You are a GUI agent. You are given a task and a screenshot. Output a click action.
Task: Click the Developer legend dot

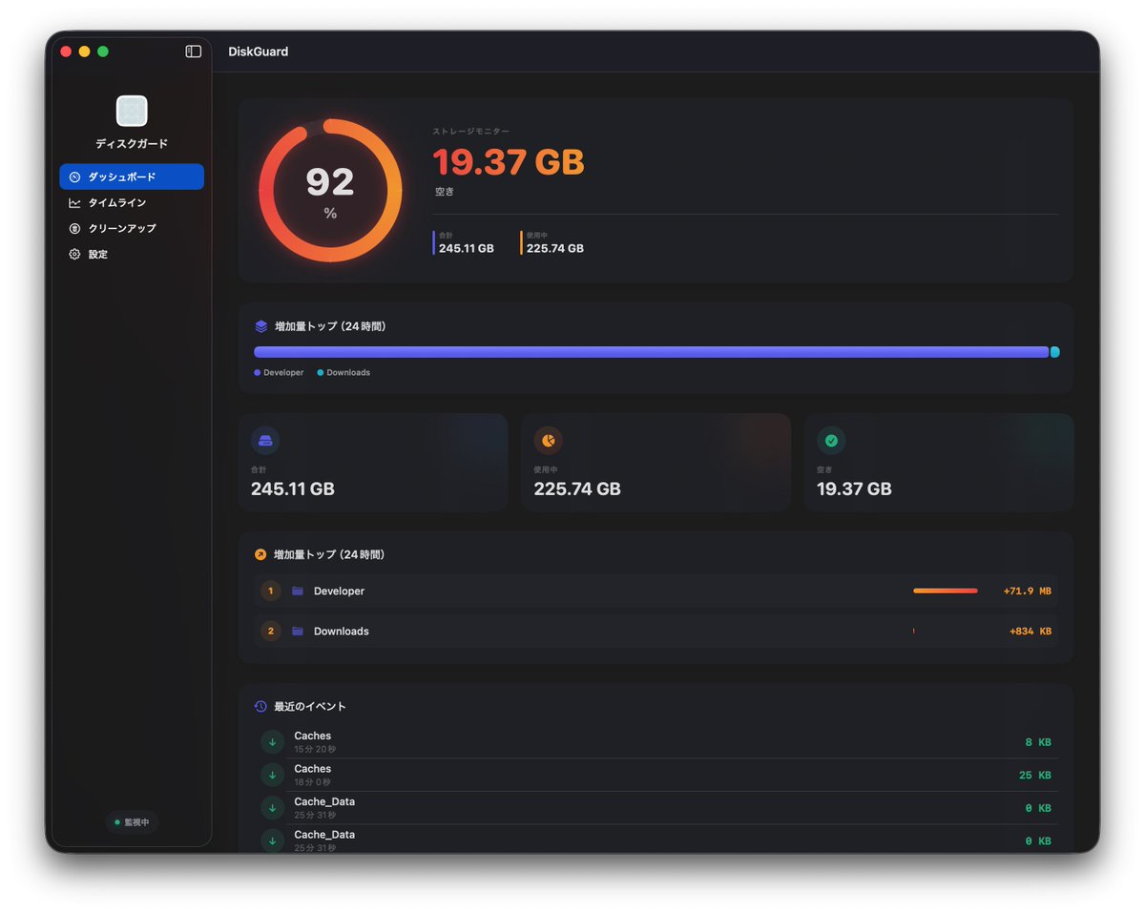[257, 372]
